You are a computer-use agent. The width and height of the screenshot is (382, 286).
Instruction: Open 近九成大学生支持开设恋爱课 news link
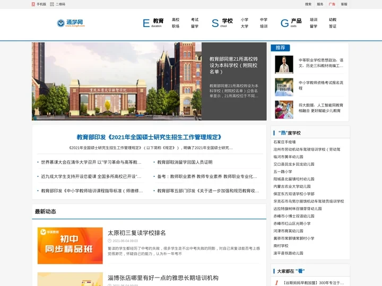point(91,176)
